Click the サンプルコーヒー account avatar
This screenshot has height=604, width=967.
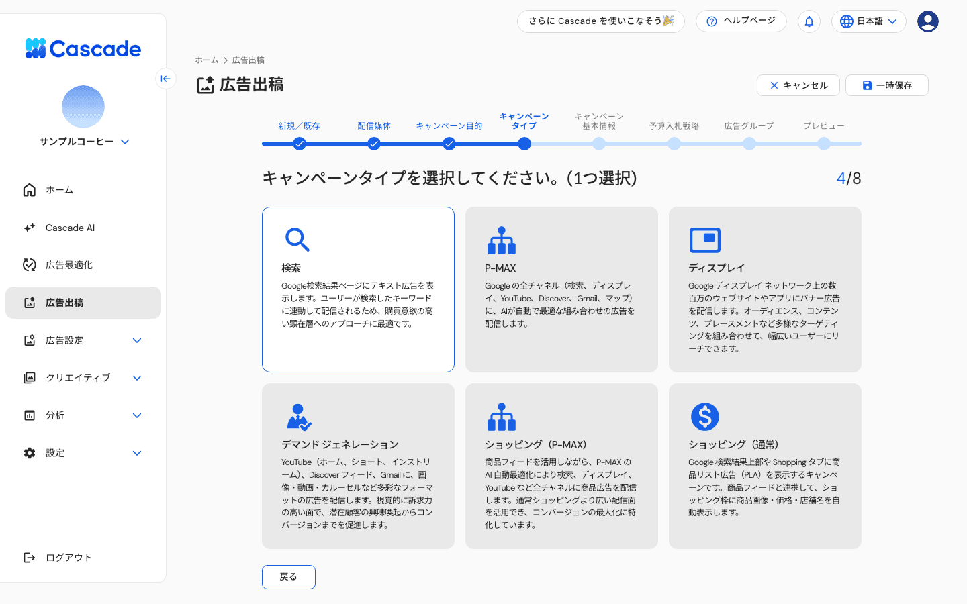(83, 107)
